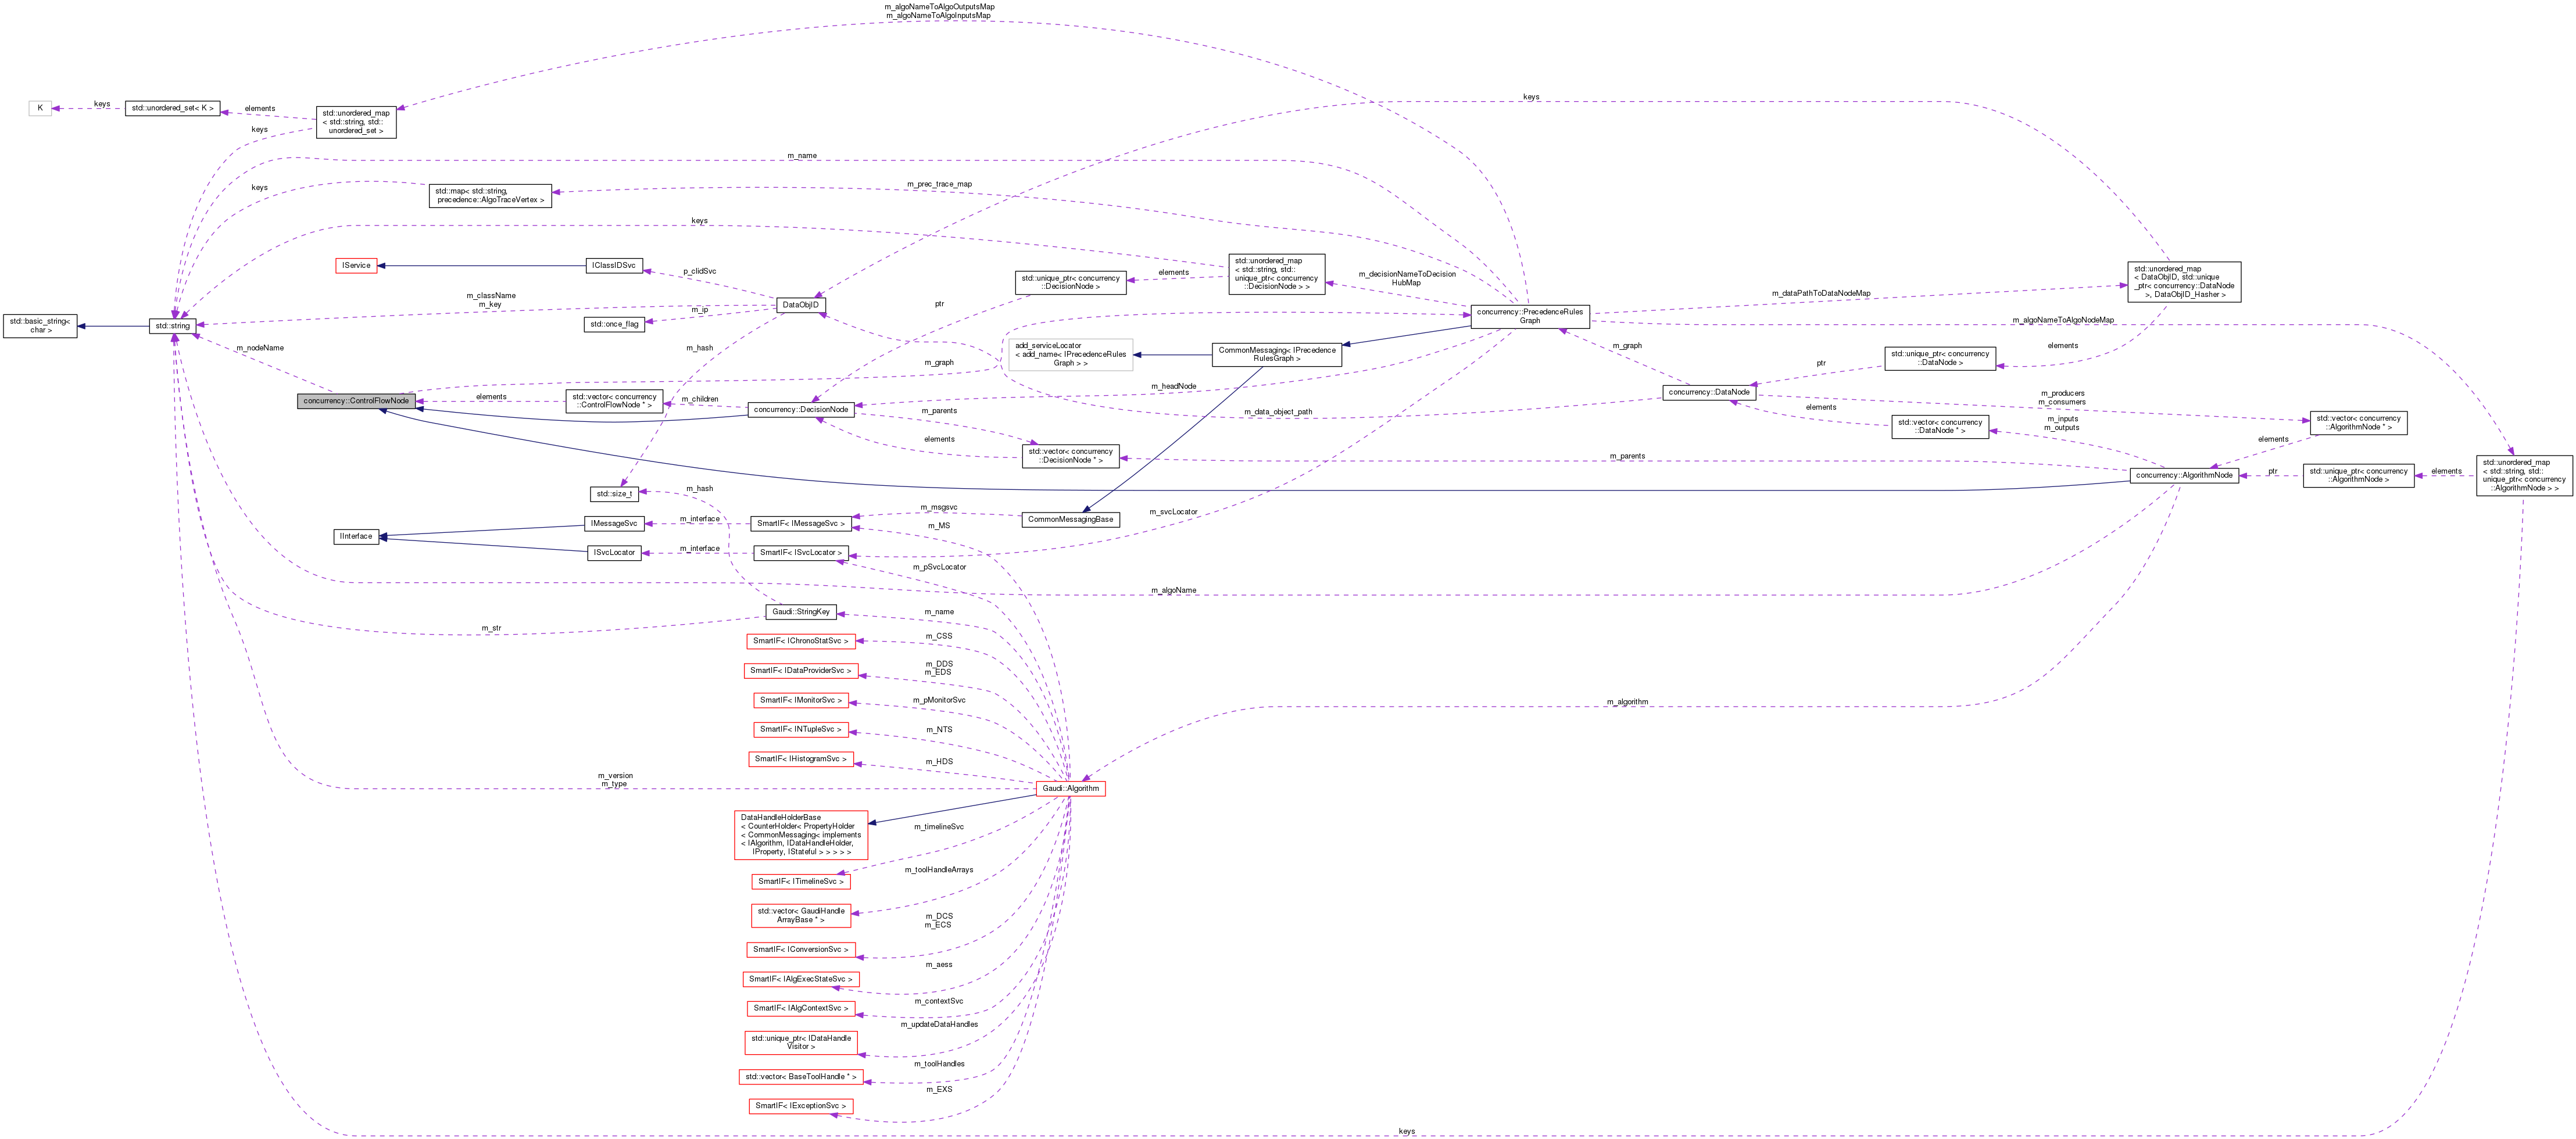The image size is (2576, 1139).
Task: Click the std::string node
Action: tap(172, 326)
